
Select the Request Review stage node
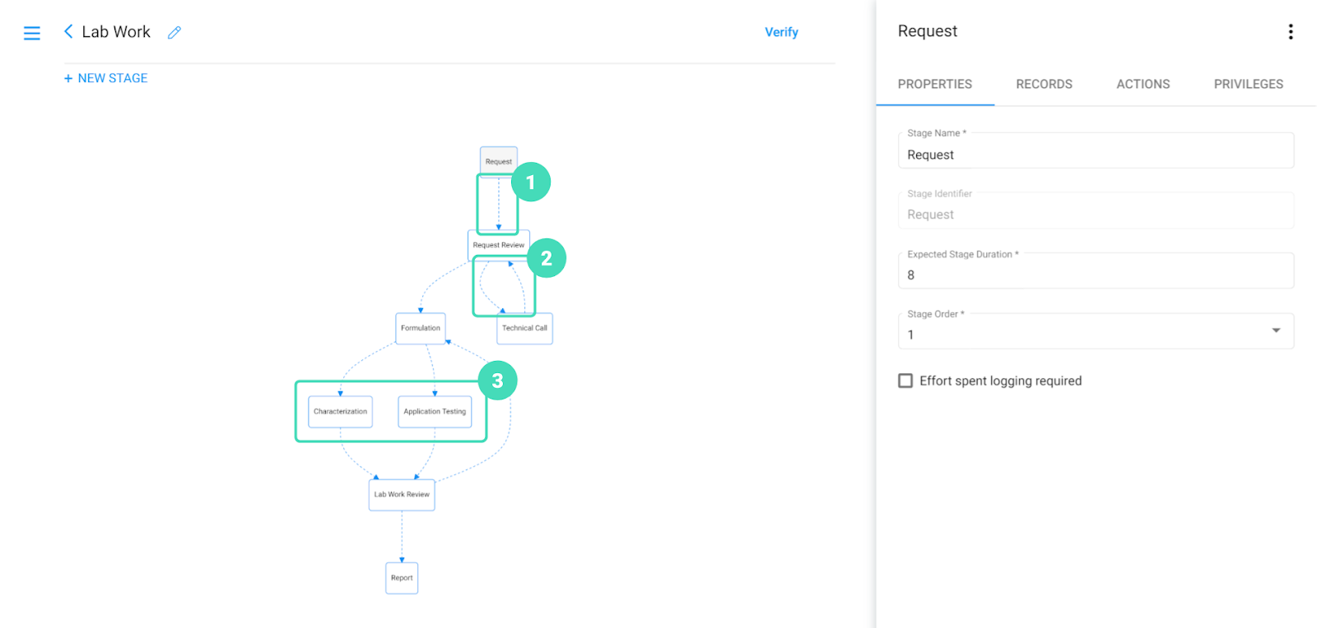[x=499, y=245]
